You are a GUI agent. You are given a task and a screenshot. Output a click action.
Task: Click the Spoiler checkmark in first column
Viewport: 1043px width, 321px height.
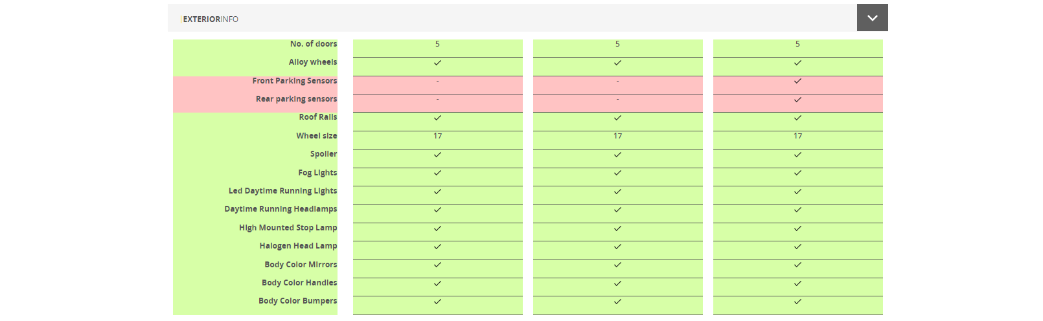pos(437,155)
